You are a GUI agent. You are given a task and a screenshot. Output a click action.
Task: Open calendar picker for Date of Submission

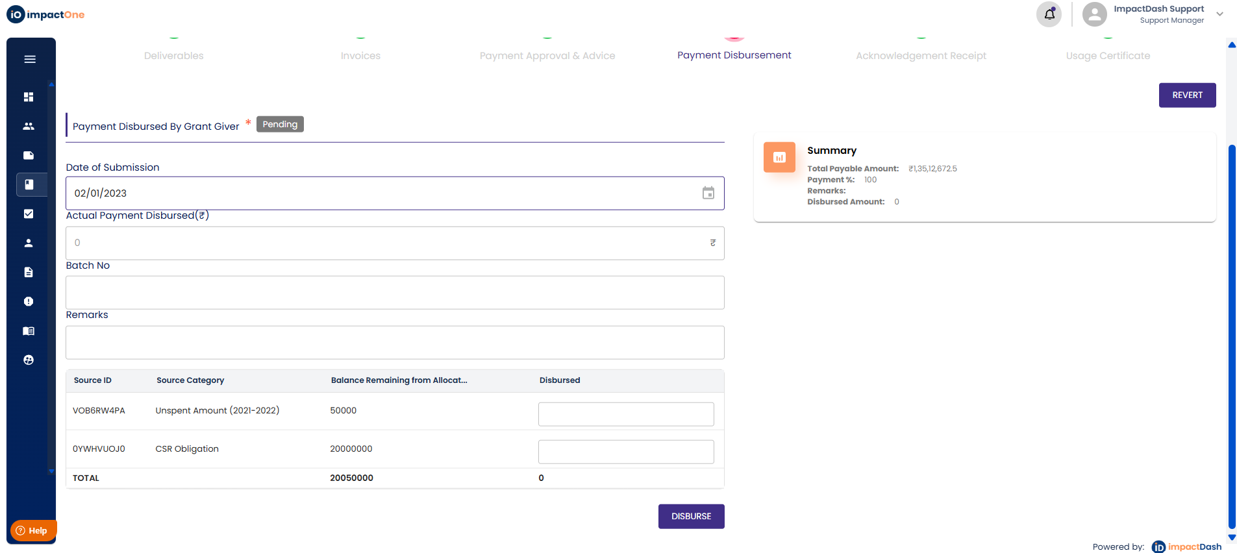[708, 193]
